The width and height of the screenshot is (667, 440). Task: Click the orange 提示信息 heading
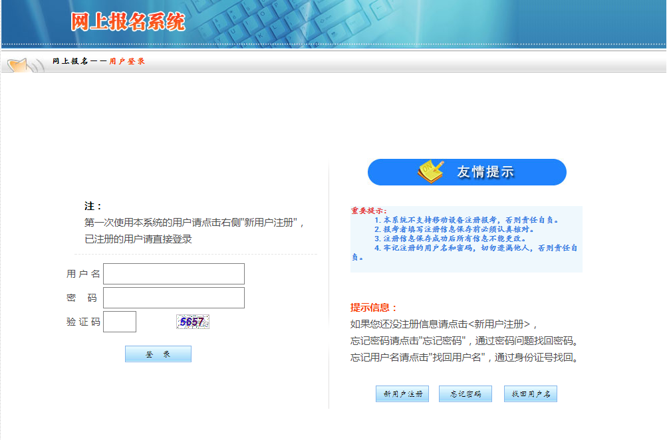coord(373,308)
